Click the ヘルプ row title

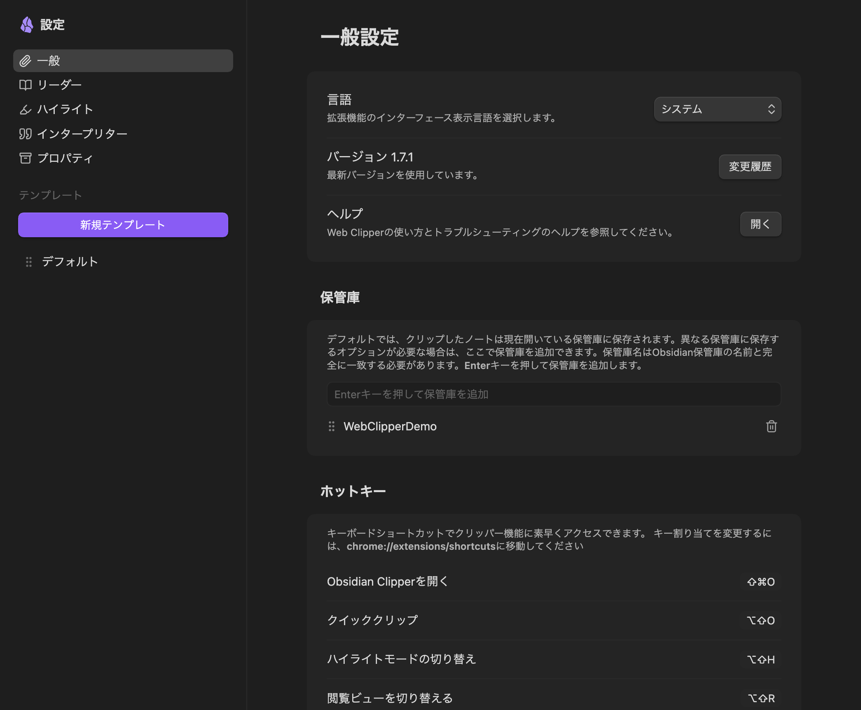(x=345, y=214)
